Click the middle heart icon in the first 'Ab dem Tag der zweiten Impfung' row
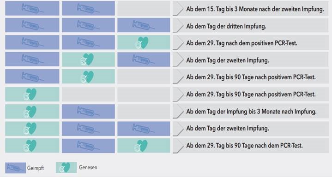Screen dimensions: 332x177 click(x=87, y=59)
